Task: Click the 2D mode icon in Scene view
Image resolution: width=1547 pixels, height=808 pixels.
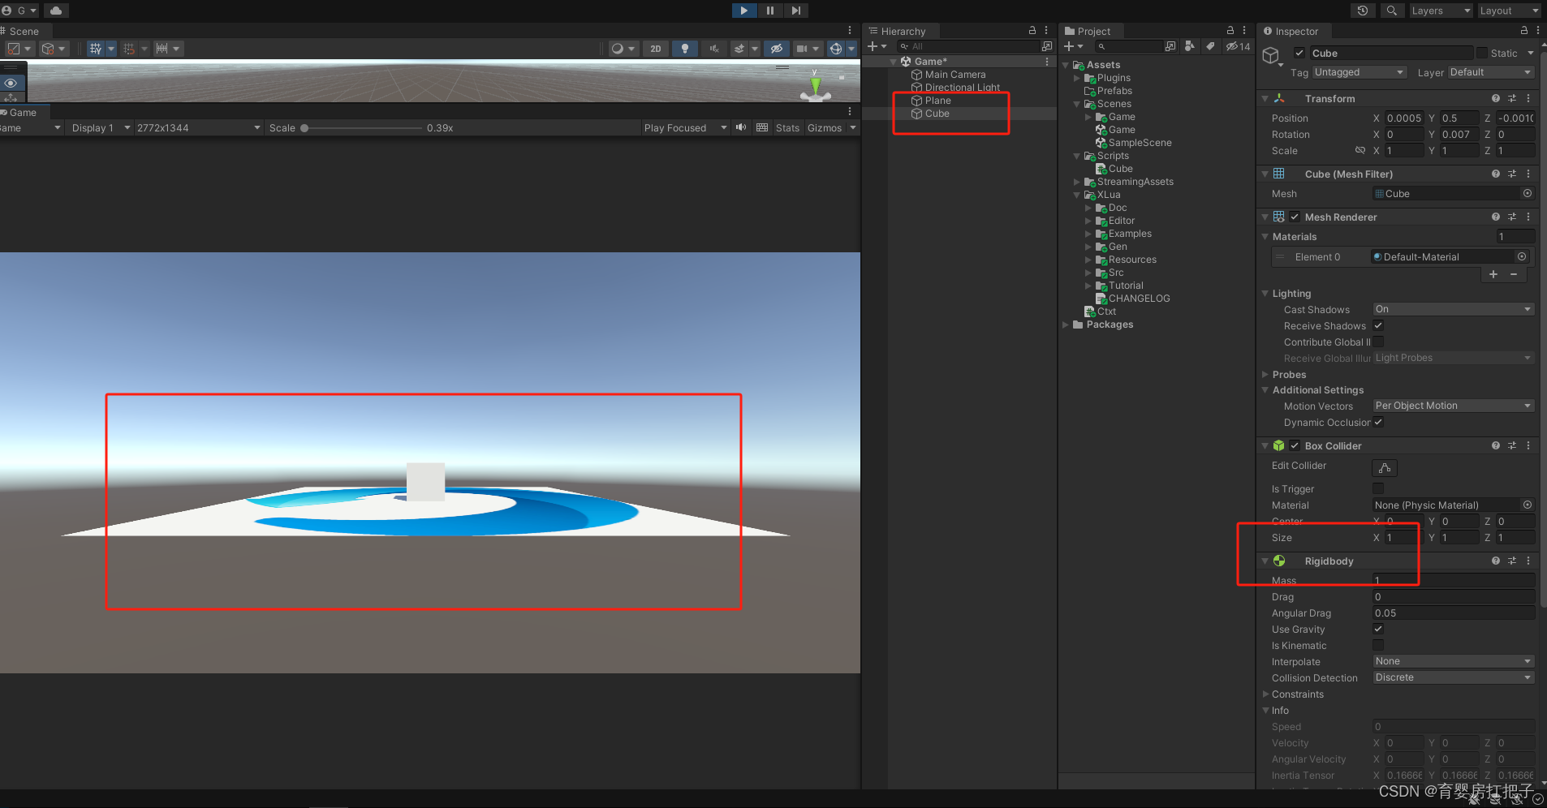Action: 654,48
